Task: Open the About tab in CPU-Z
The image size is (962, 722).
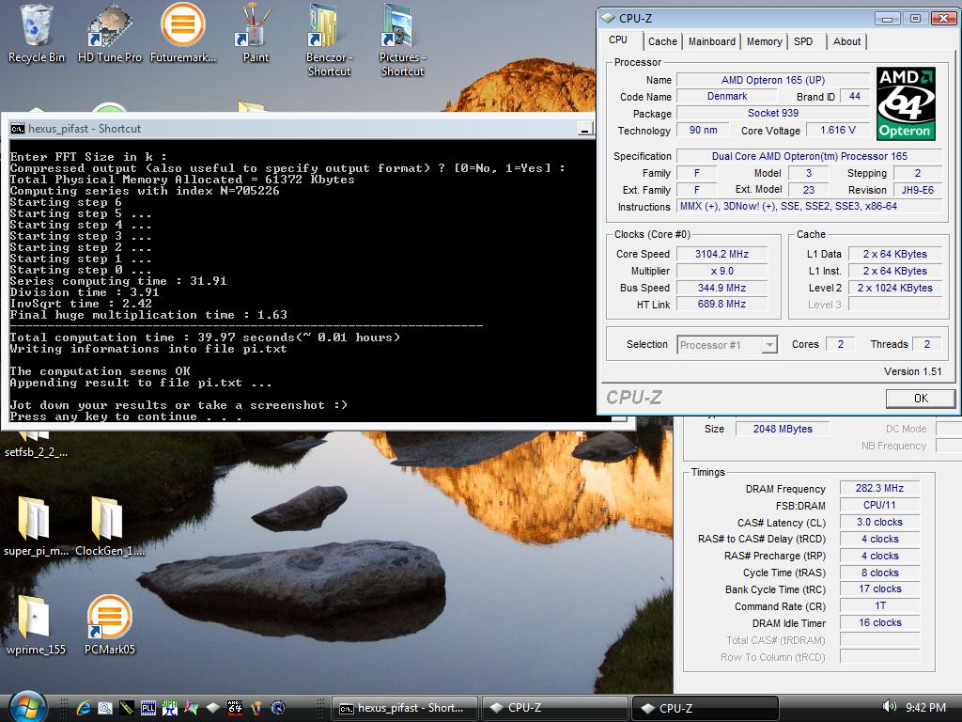Action: (846, 41)
